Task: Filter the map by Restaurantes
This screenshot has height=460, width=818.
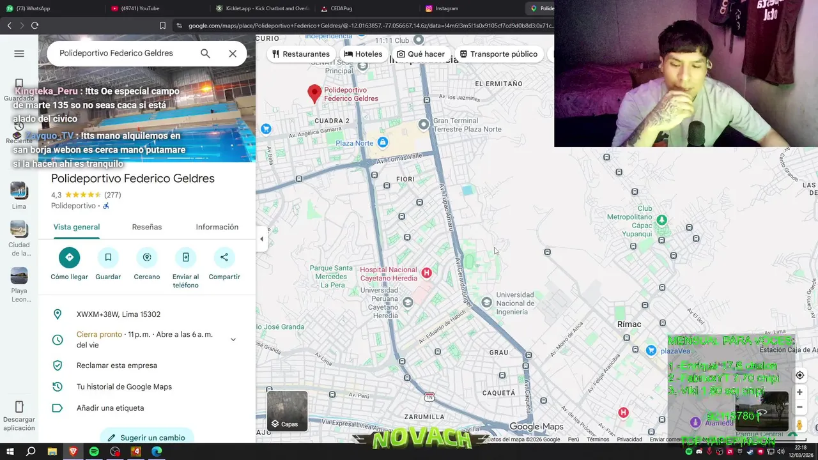Action: [x=300, y=54]
